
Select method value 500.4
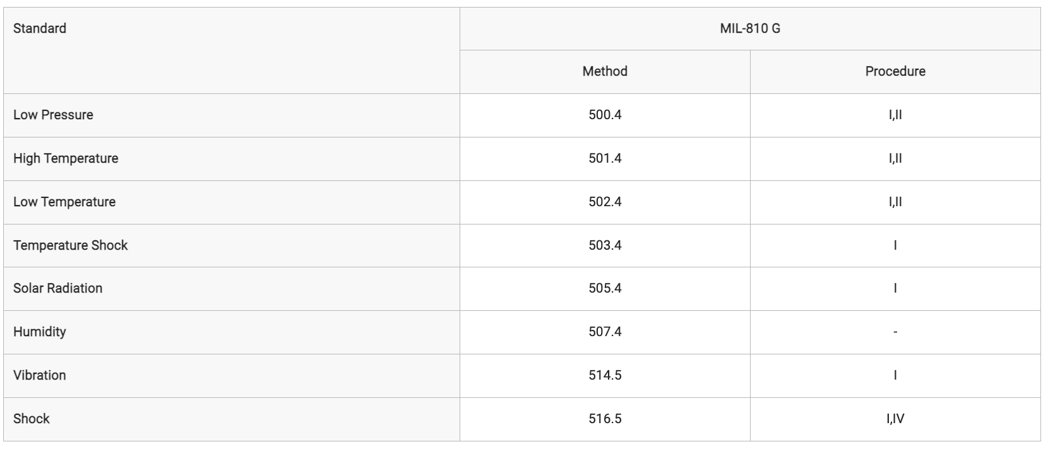(x=605, y=115)
